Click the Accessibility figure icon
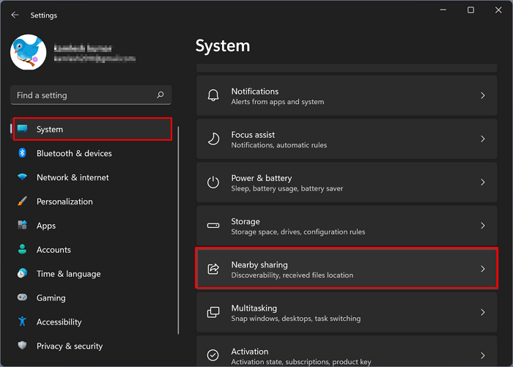This screenshot has height=367, width=513. (x=22, y=322)
